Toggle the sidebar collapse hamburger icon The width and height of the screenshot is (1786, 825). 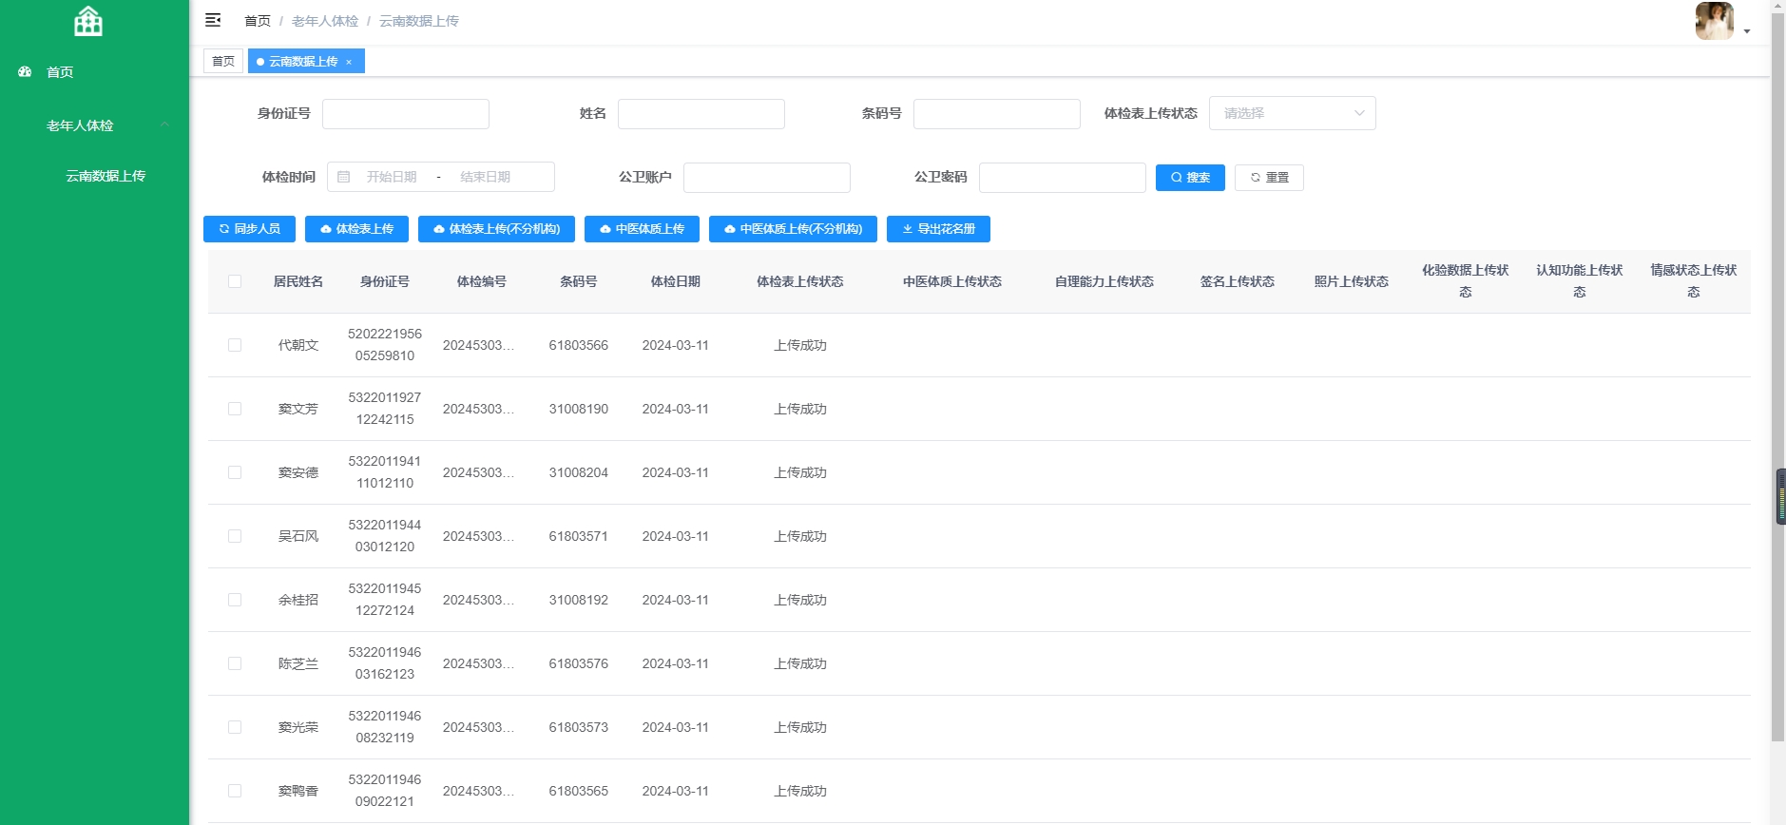click(x=213, y=20)
